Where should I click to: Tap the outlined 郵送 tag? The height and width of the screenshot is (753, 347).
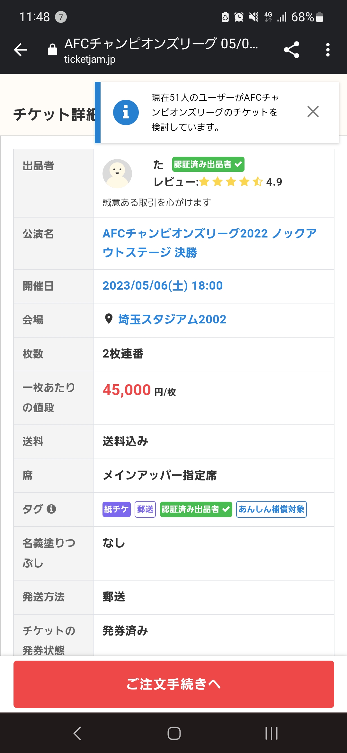click(145, 509)
